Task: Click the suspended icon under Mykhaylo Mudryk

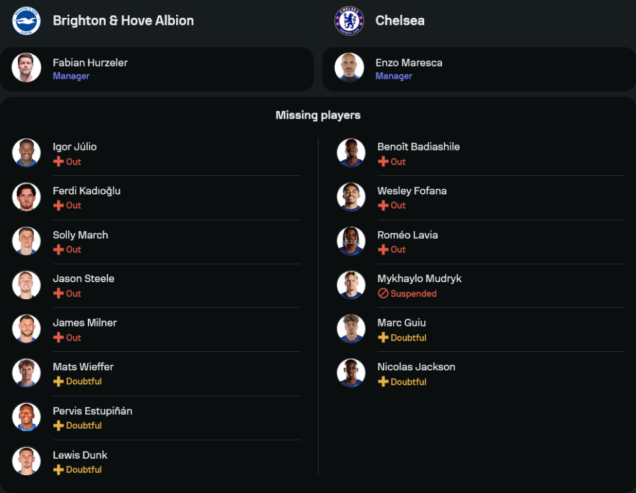Action: [383, 294]
